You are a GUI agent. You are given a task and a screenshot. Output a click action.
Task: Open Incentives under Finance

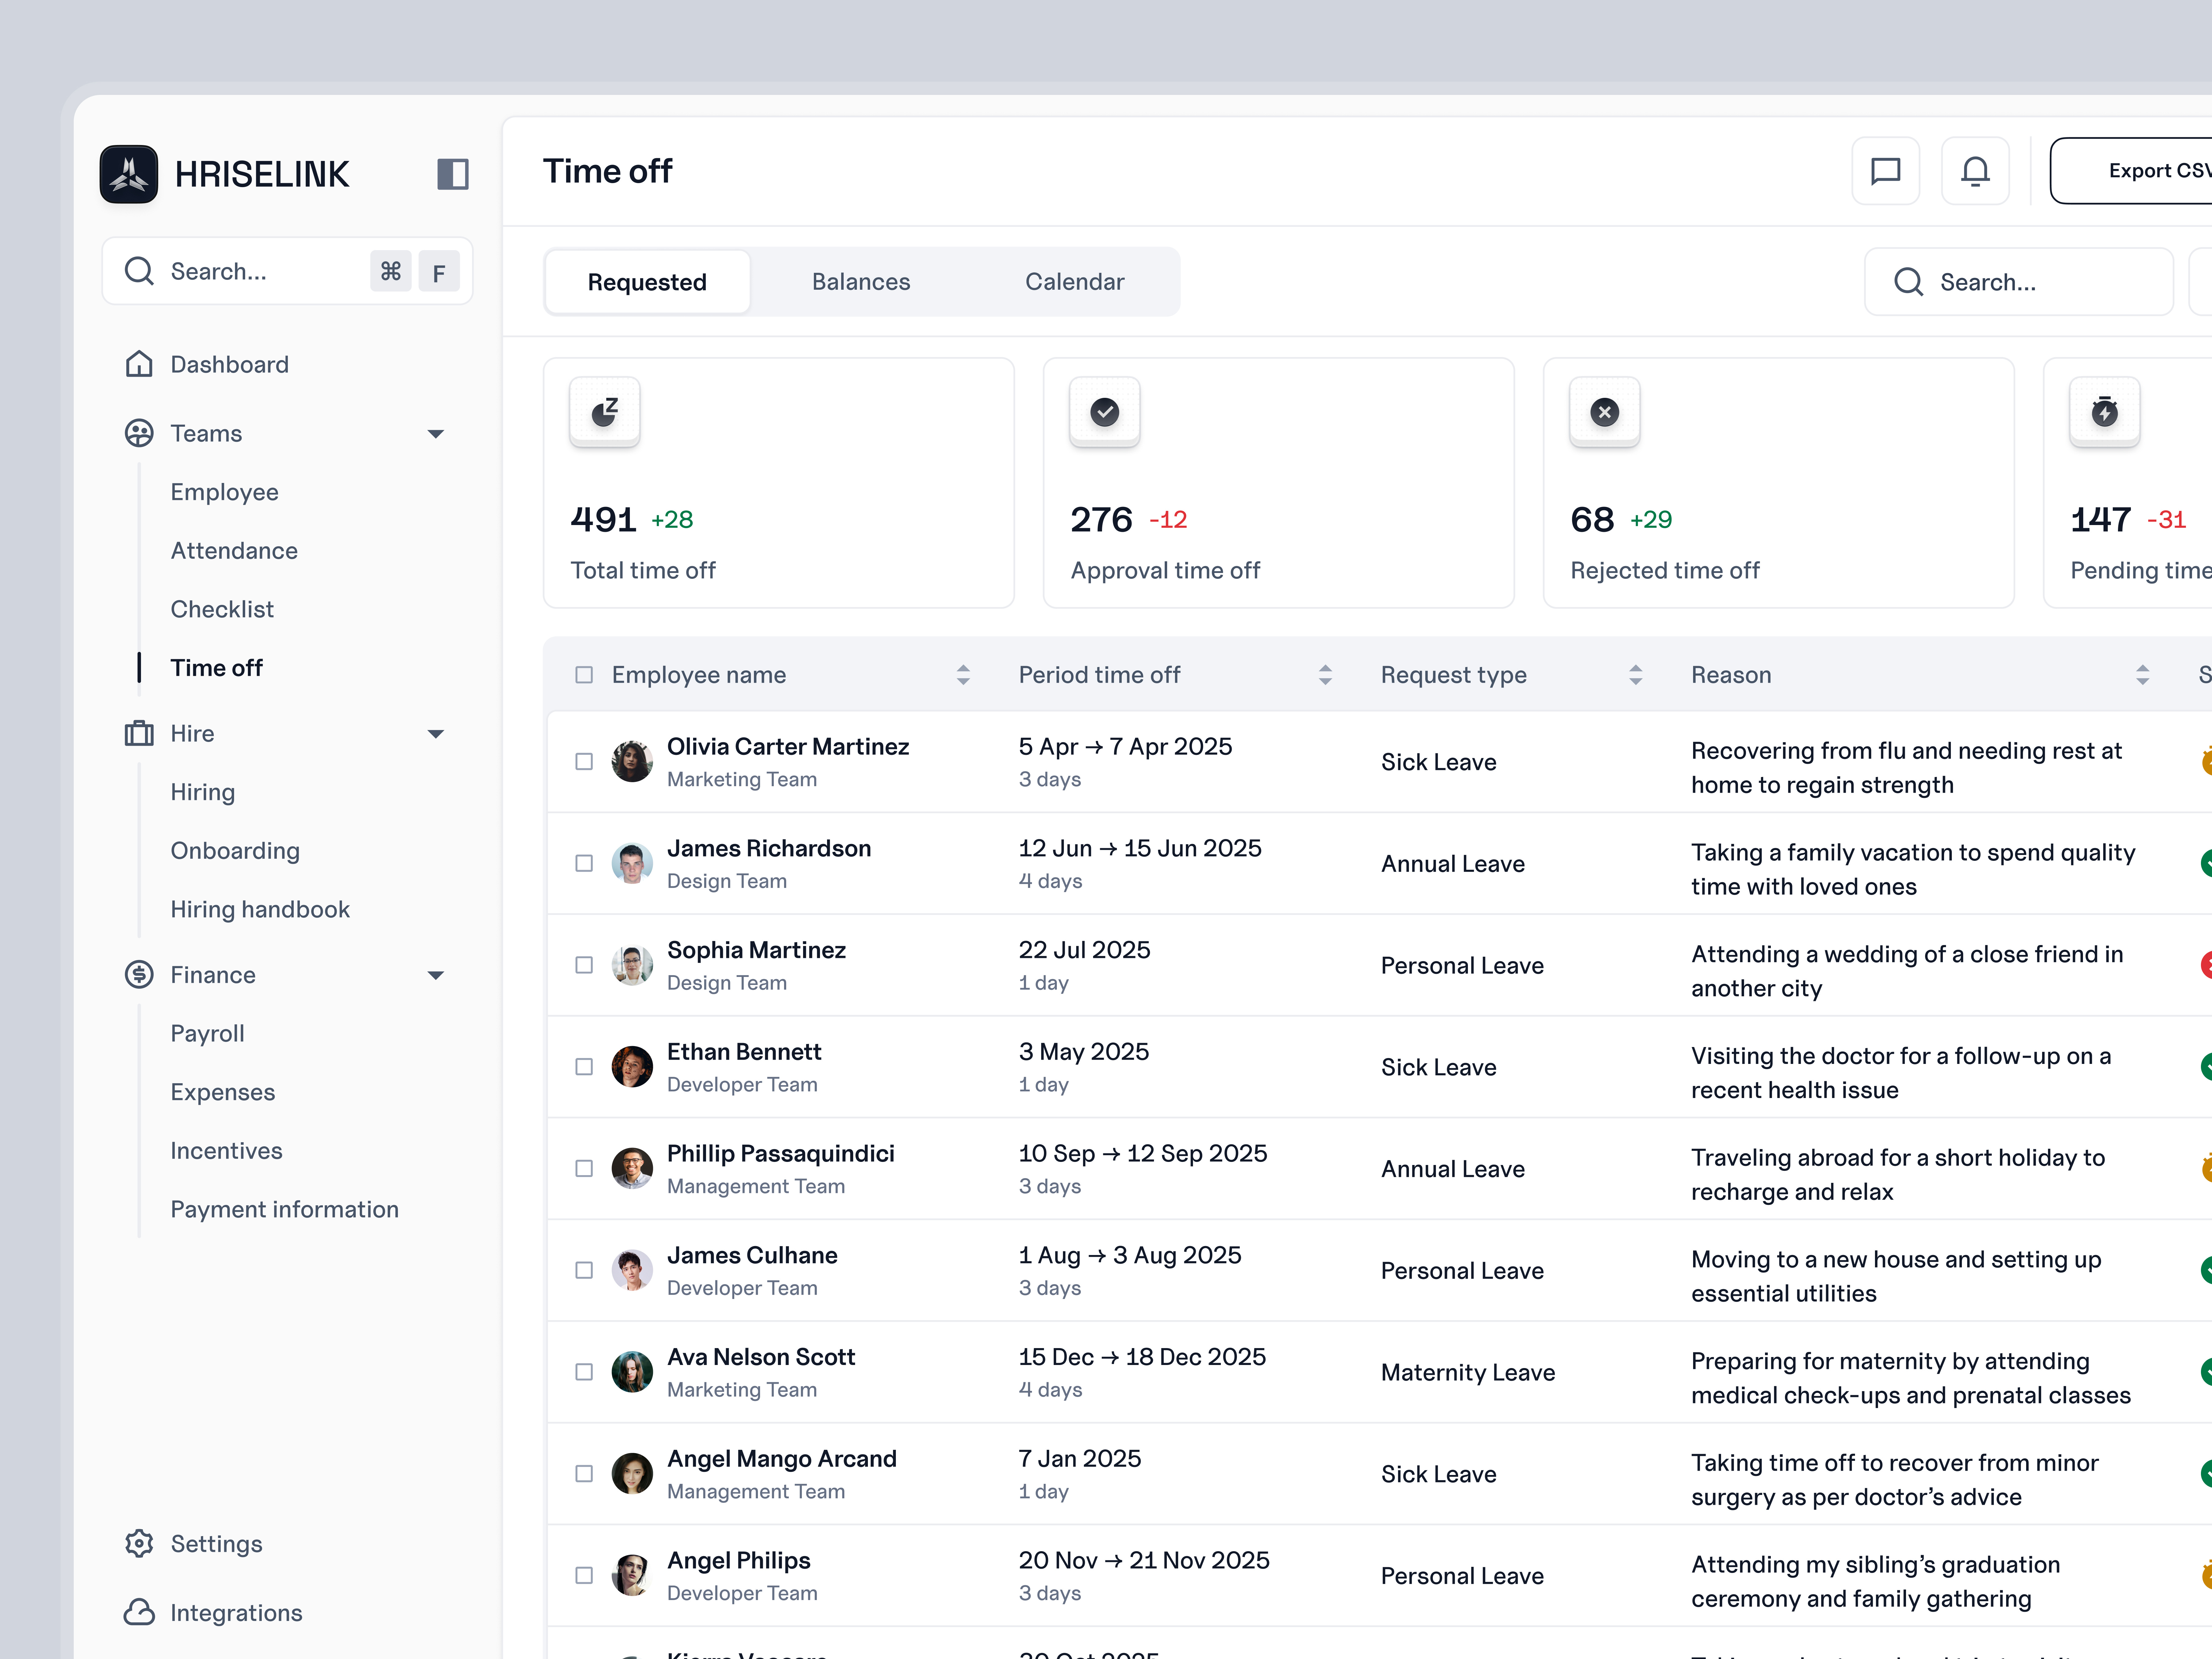point(226,1151)
